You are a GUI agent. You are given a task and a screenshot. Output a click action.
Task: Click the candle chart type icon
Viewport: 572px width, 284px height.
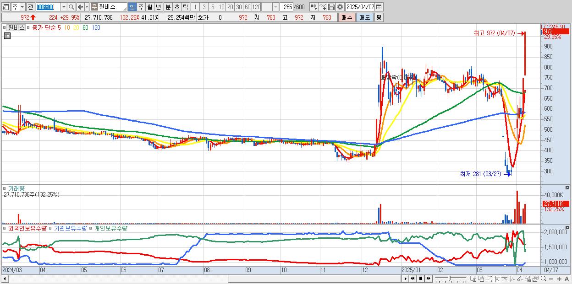point(314,7)
